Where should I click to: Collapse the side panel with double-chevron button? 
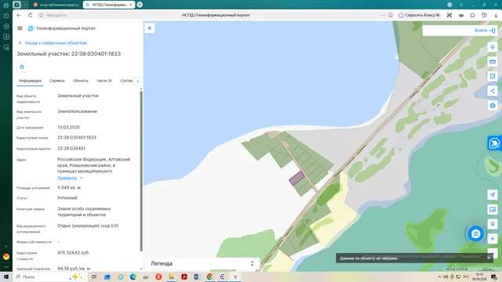(x=150, y=28)
